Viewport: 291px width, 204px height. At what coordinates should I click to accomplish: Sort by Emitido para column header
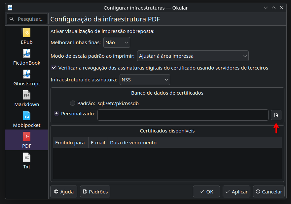tap(71, 143)
